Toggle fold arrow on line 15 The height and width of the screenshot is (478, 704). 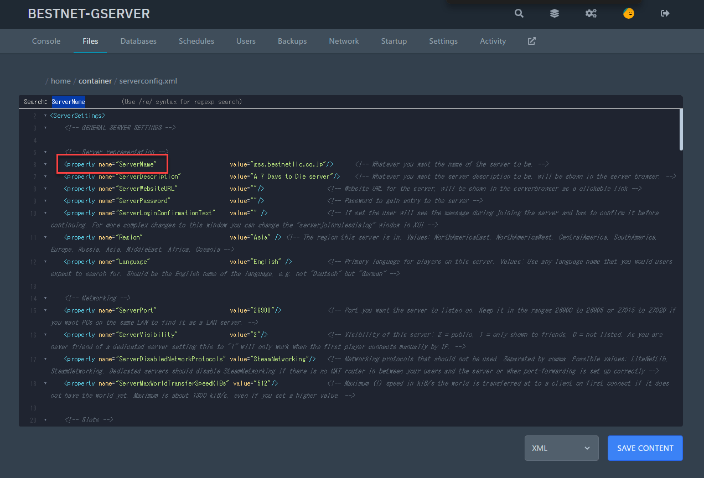point(45,310)
